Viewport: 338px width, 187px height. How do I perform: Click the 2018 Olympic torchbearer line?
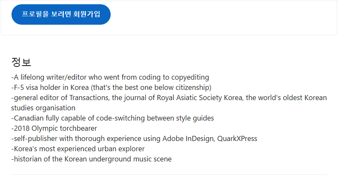tap(54, 129)
